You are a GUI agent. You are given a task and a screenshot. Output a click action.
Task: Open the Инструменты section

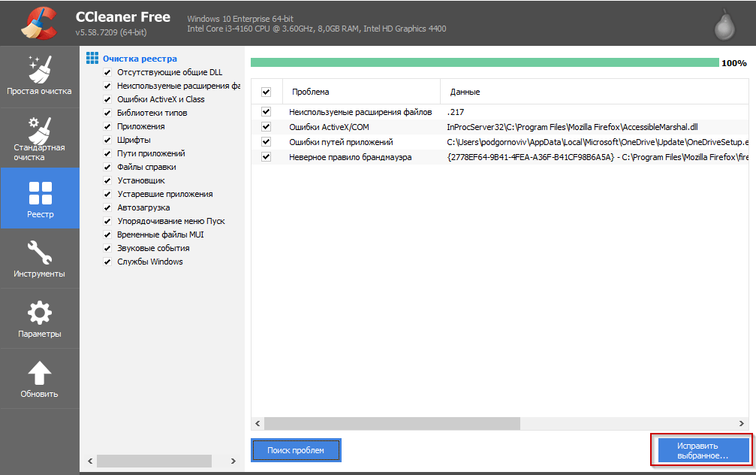tap(40, 259)
